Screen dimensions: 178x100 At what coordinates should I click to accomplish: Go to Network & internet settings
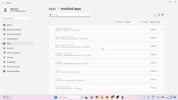click(18, 34)
